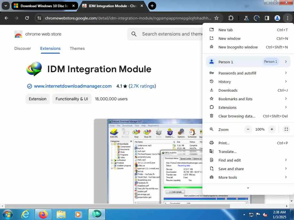Click the IDM globe logo icon

tap(34, 69)
